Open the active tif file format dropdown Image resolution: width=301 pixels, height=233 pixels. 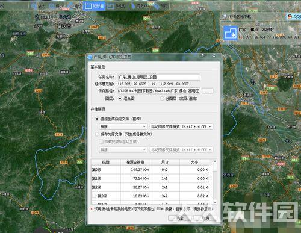(181, 126)
